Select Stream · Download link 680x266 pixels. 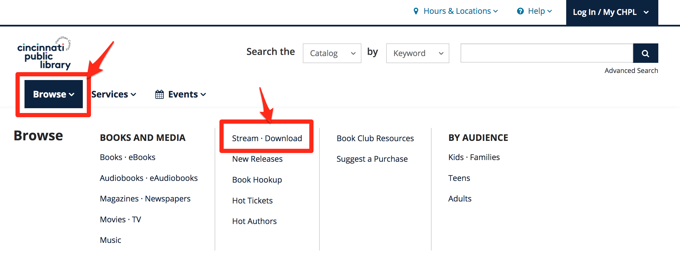pyautogui.click(x=267, y=138)
